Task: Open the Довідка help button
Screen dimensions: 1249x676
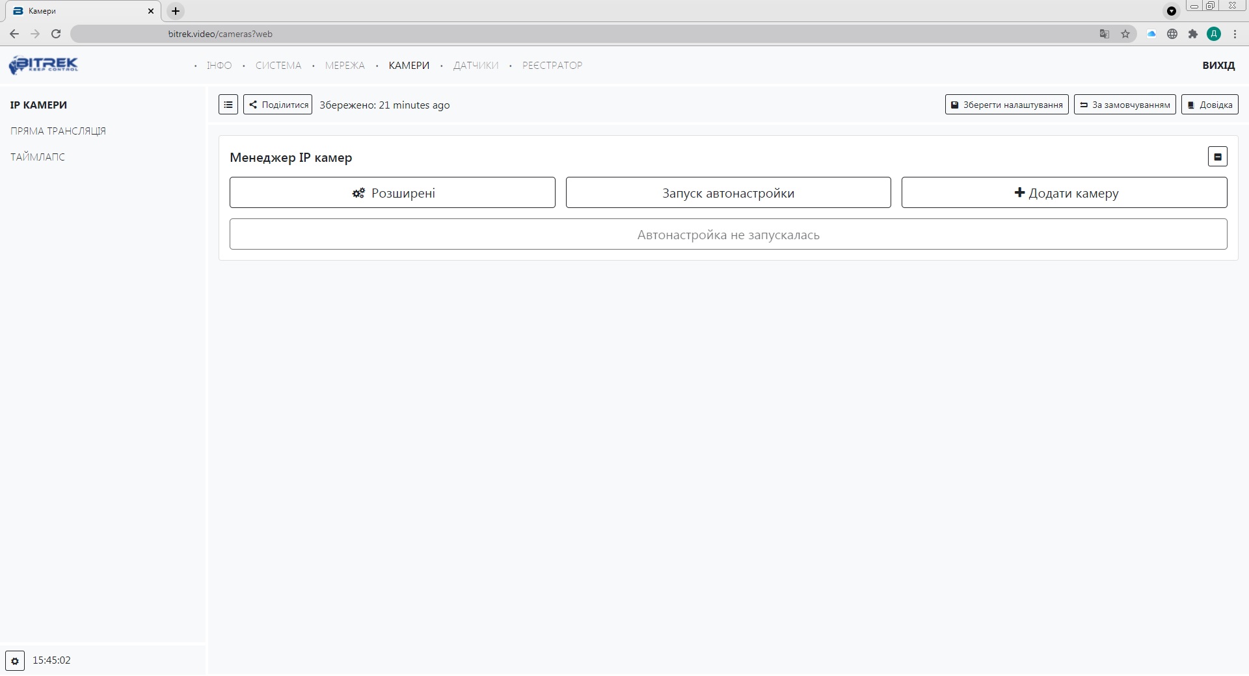Action: pyautogui.click(x=1209, y=105)
